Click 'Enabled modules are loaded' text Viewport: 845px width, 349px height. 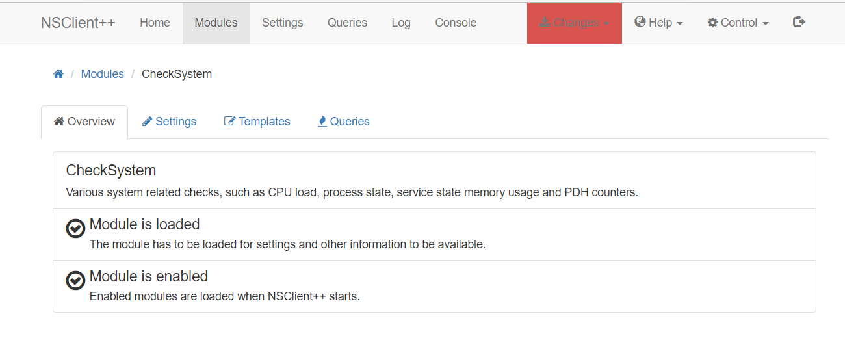point(225,296)
